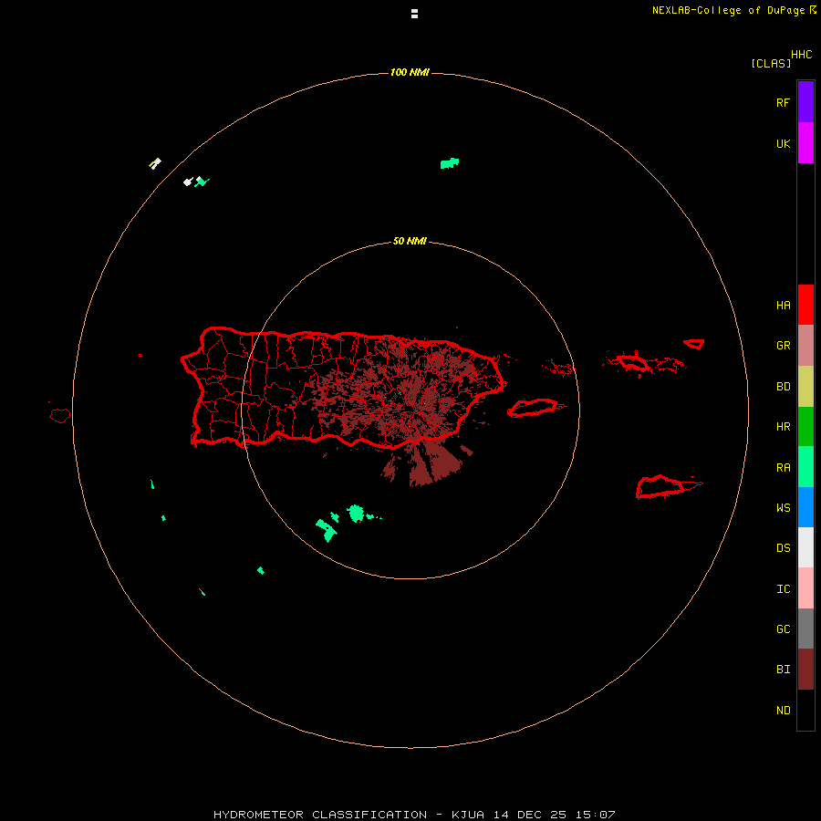Click the WS legend label

coord(783,507)
